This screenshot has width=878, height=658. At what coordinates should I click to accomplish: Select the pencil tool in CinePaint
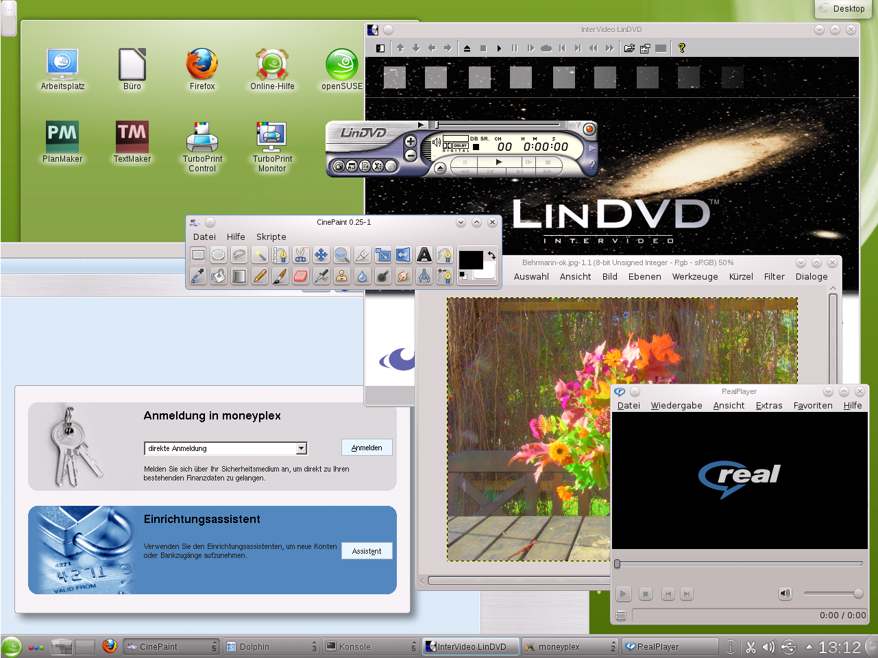point(260,276)
